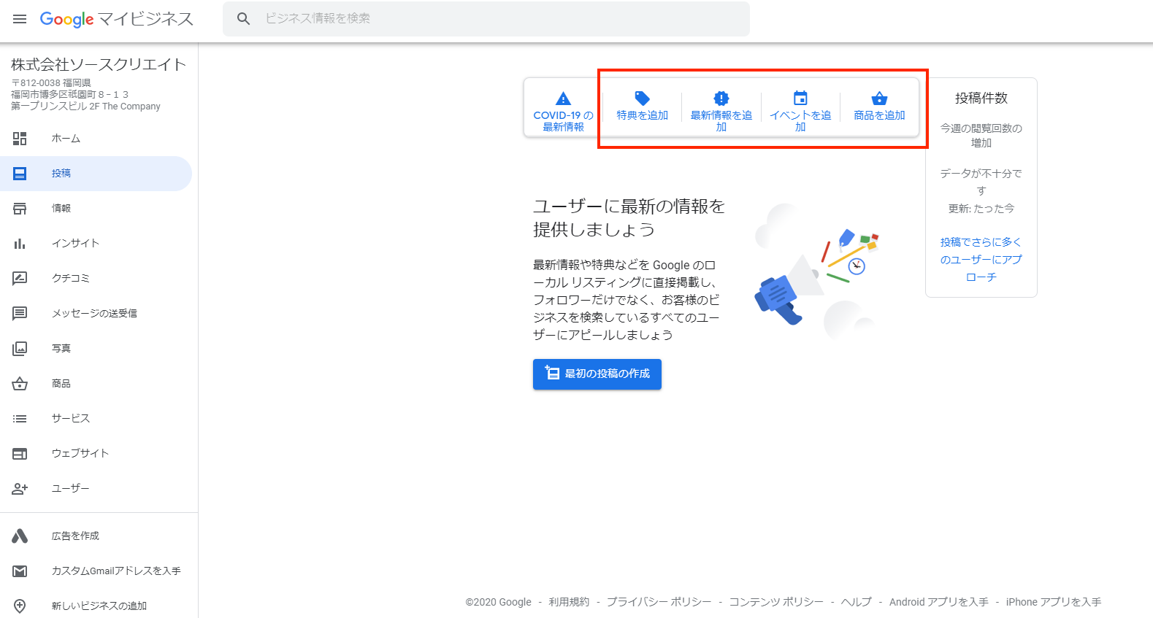Click the ユーザー add-person icon

(x=20, y=489)
